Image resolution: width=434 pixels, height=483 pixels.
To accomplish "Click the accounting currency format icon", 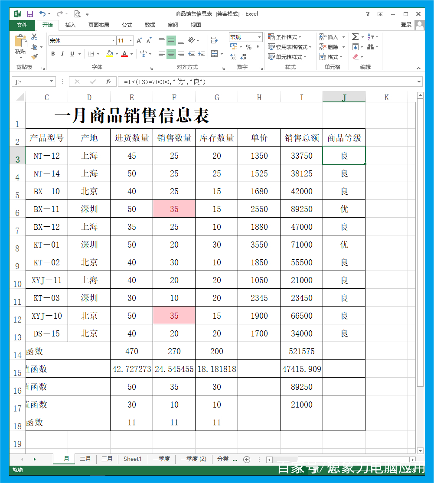I will pyautogui.click(x=234, y=47).
